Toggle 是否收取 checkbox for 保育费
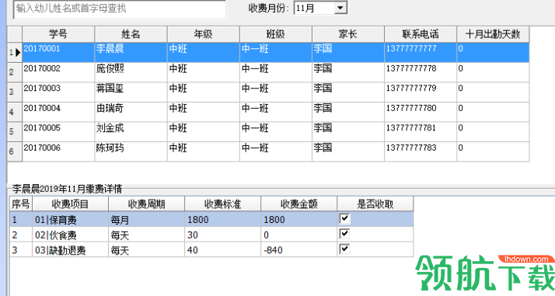The image size is (555, 296). (x=344, y=218)
